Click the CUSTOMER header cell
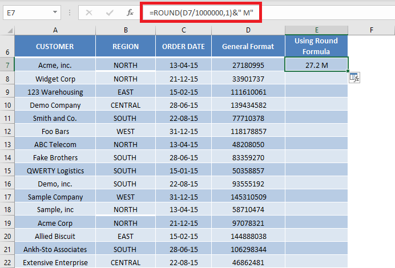The height and width of the screenshot is (268, 395). coord(55,46)
